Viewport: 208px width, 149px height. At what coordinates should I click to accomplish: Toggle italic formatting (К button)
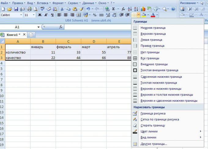[x=46, y=15]
